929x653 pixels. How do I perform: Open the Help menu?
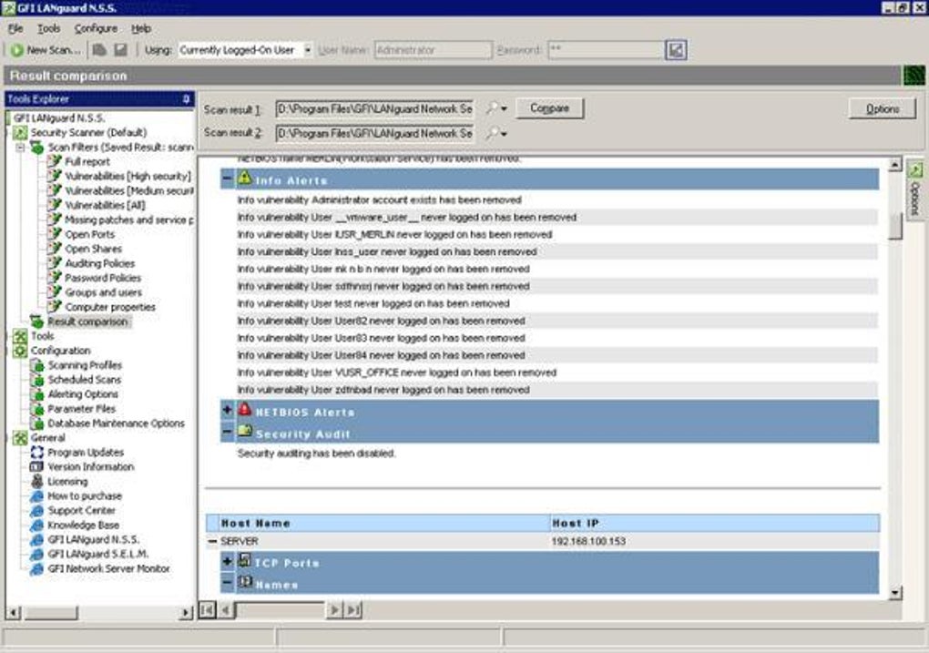[x=141, y=28]
